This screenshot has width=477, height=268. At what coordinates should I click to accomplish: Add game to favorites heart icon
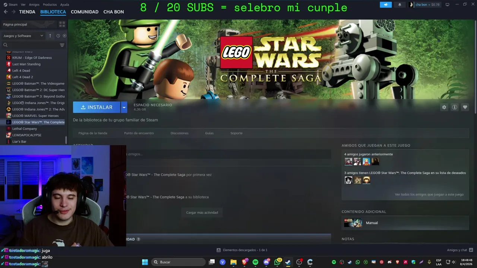point(465,107)
